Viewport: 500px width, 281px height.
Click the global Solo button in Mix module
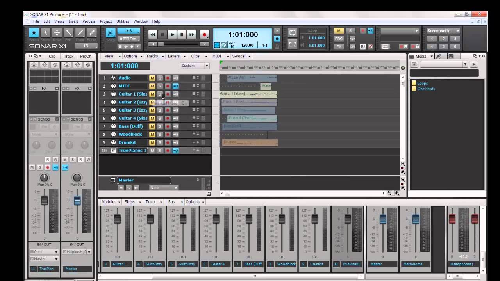[x=350, y=31]
